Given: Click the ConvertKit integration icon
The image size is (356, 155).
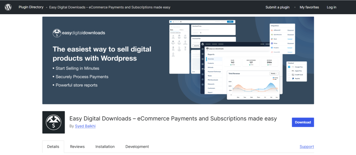Looking at the screenshot, I should 272,52.
